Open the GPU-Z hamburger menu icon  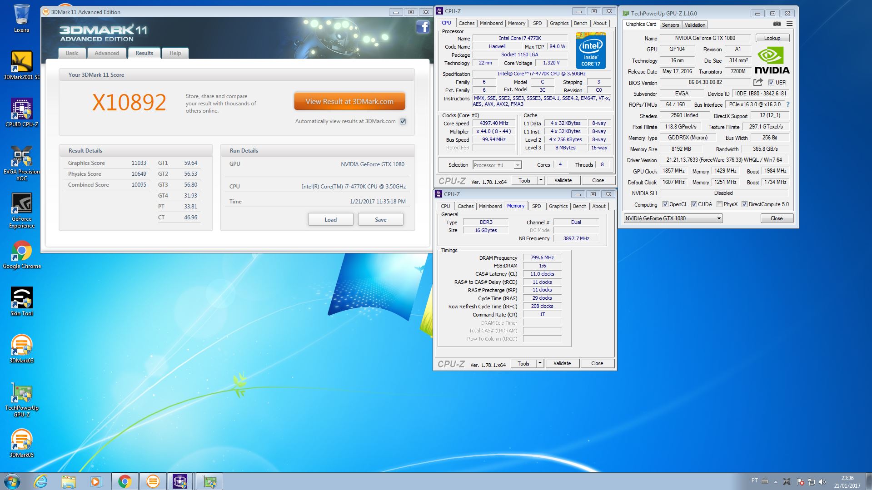[789, 24]
